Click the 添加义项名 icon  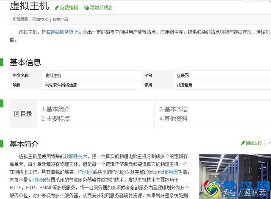[86, 8]
